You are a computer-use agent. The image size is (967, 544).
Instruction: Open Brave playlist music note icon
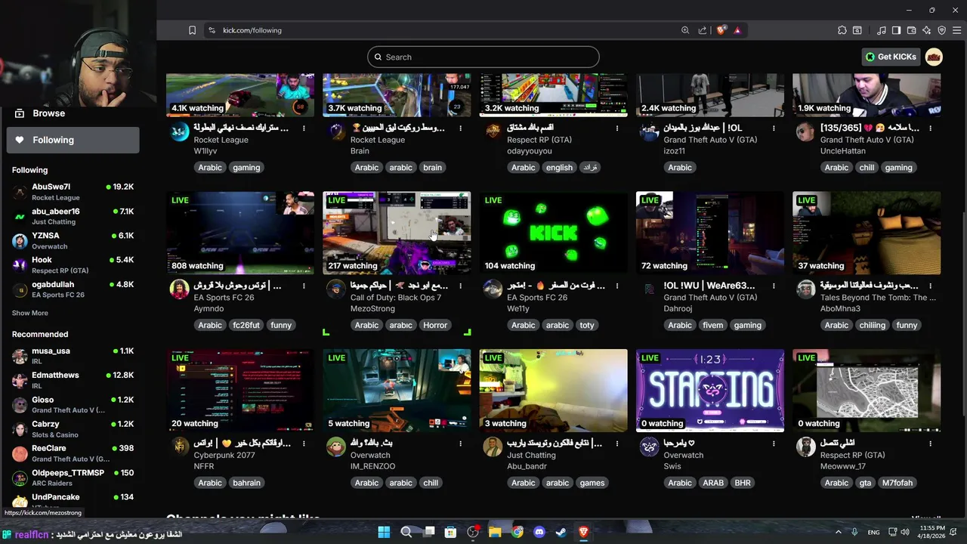[882, 30]
